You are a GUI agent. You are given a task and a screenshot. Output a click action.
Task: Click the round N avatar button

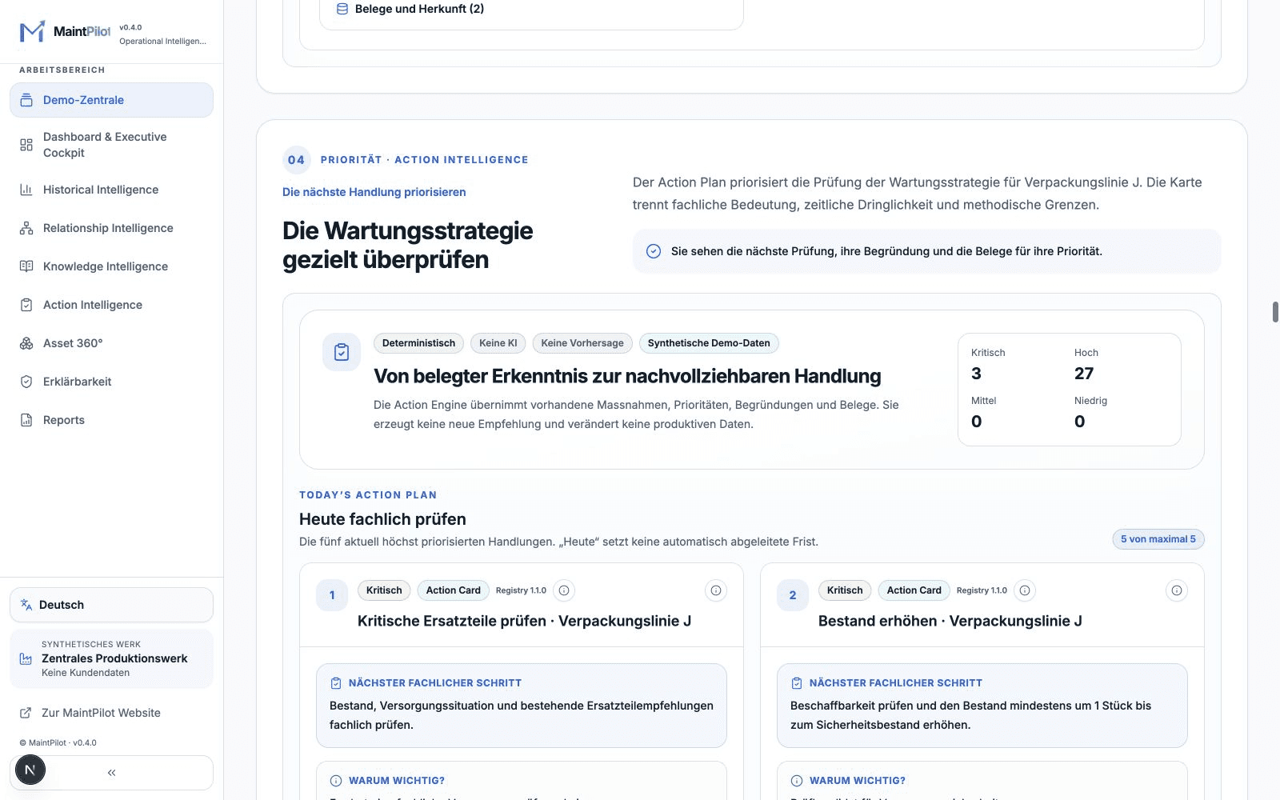[30, 770]
